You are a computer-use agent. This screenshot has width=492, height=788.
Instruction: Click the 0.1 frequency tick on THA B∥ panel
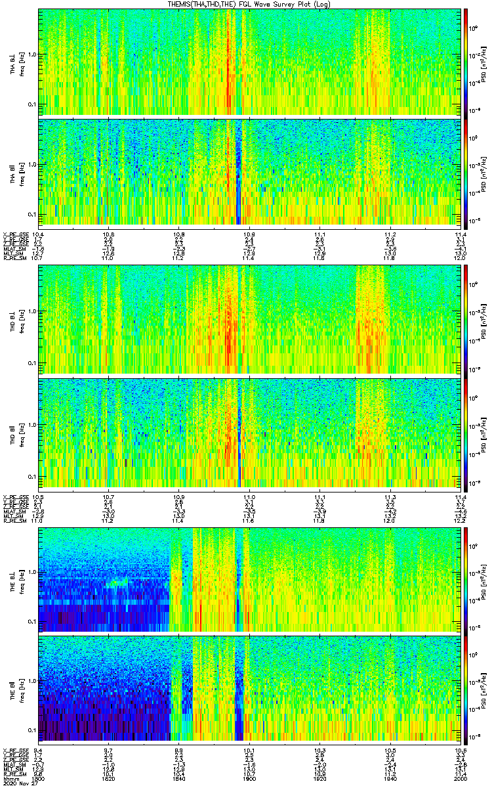click(x=31, y=215)
